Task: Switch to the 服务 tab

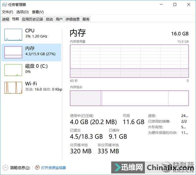Action: click(86, 19)
